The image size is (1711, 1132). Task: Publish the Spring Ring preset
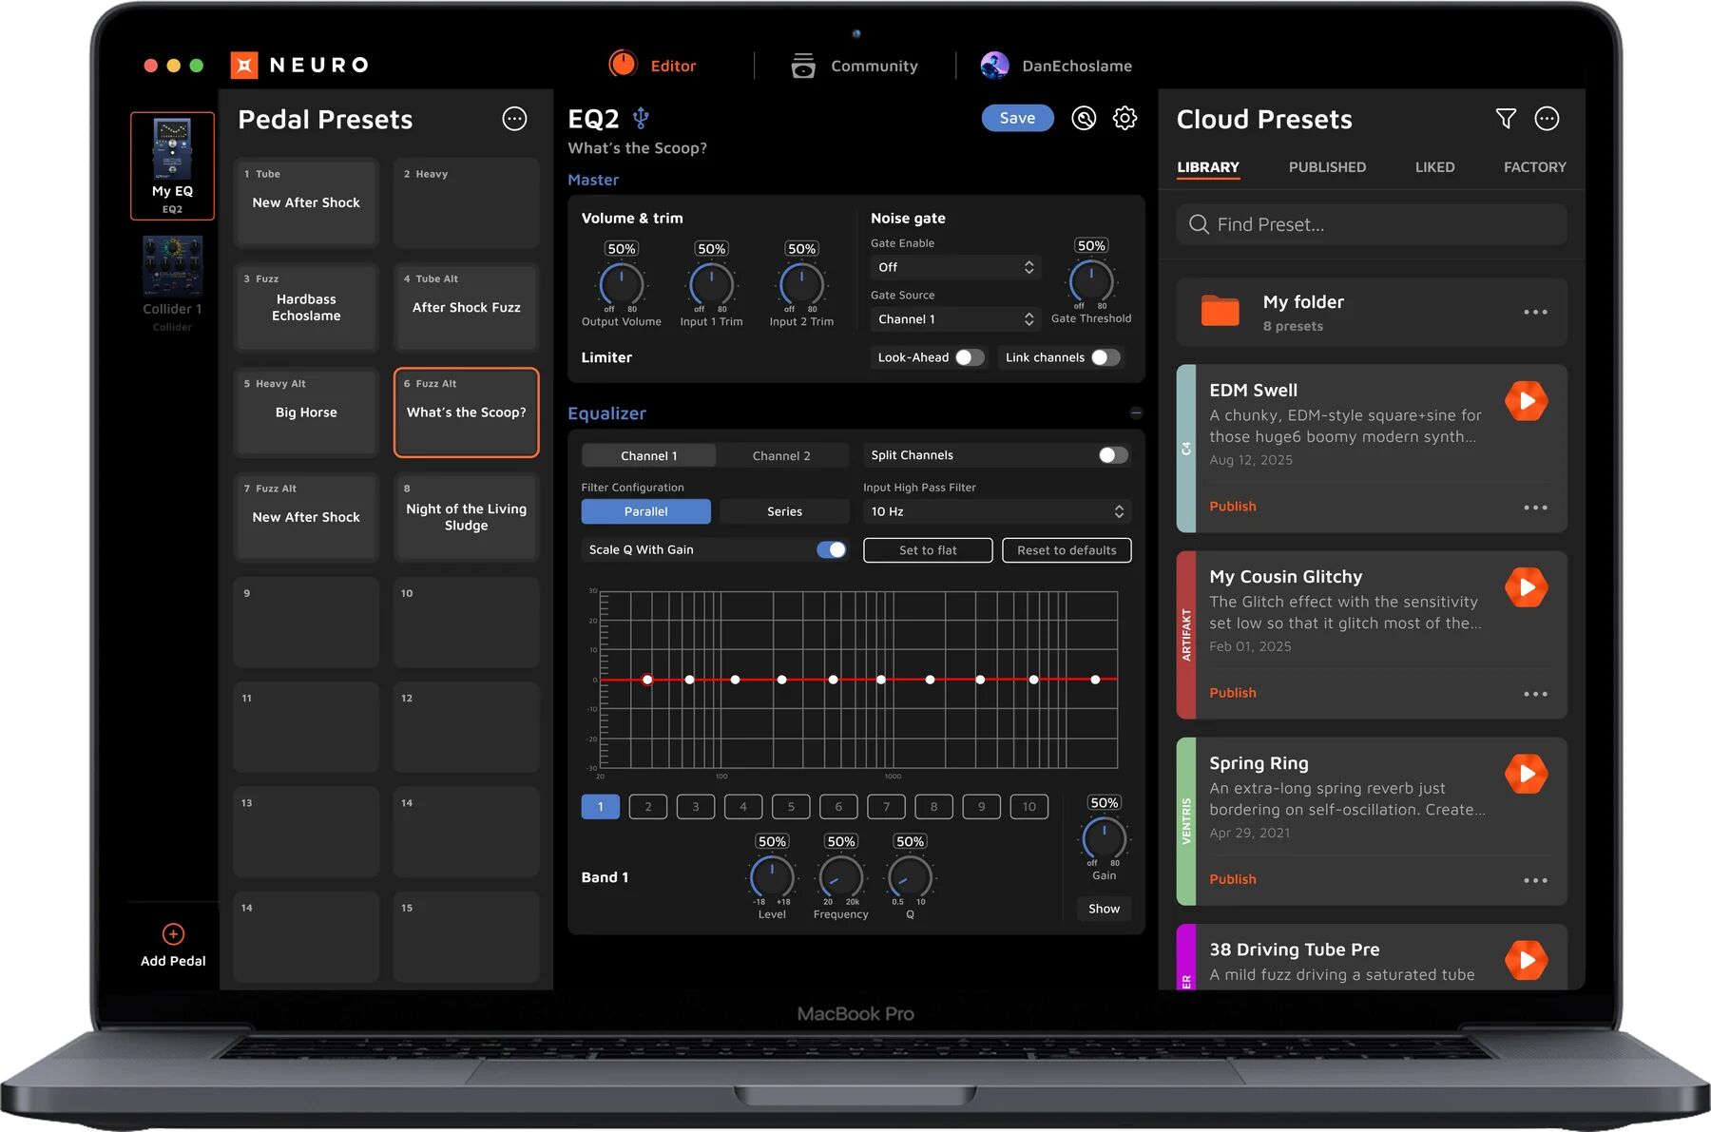1232,879
